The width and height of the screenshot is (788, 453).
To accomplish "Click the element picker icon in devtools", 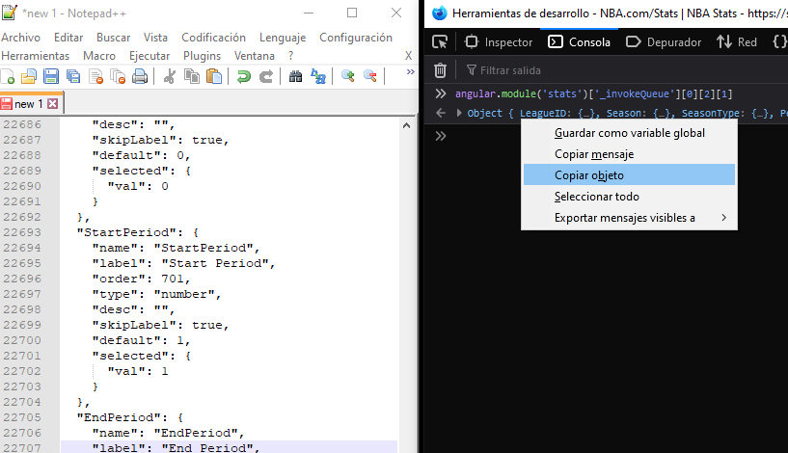I will coord(440,42).
